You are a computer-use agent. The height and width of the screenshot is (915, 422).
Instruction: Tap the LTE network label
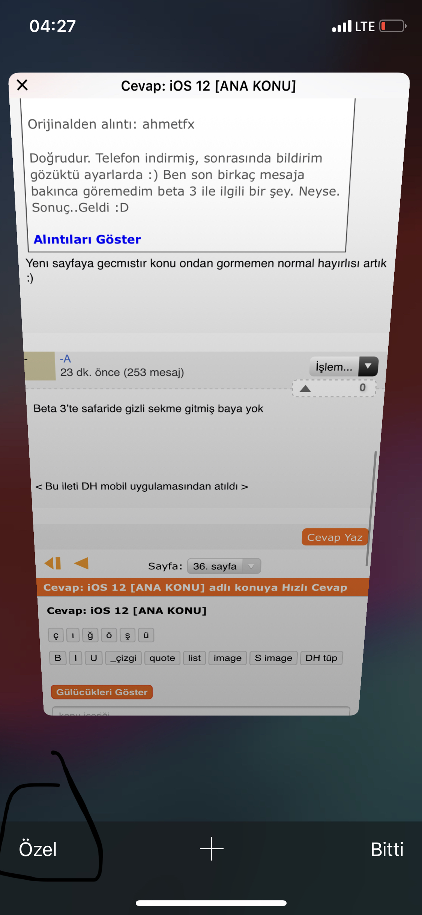(x=365, y=26)
